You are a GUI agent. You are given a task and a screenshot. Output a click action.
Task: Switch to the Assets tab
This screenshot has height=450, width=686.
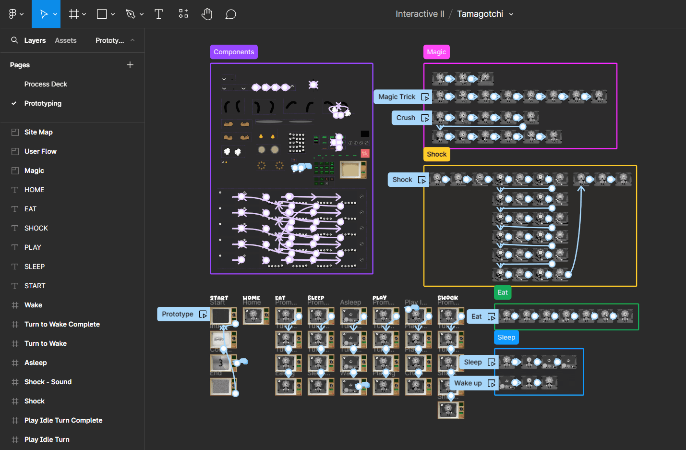click(x=65, y=40)
